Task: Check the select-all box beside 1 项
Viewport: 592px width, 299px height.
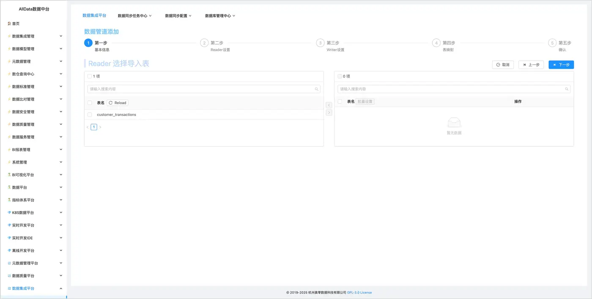Action: click(x=90, y=76)
